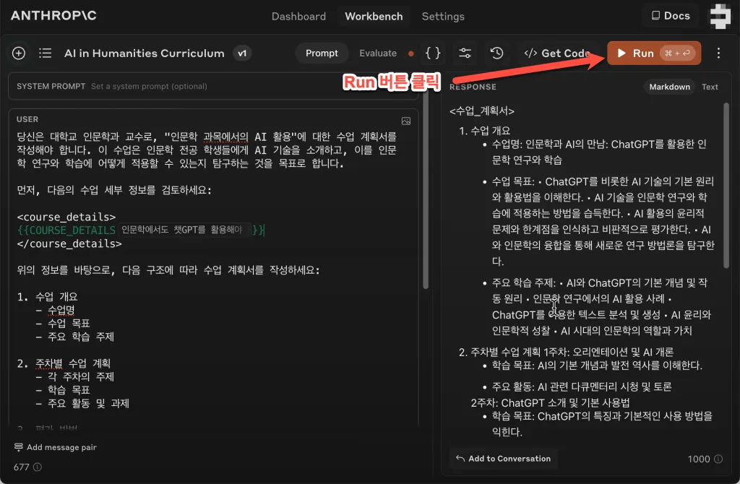Switch to Evaluate mode
The width and height of the screenshot is (740, 484).
(x=378, y=53)
